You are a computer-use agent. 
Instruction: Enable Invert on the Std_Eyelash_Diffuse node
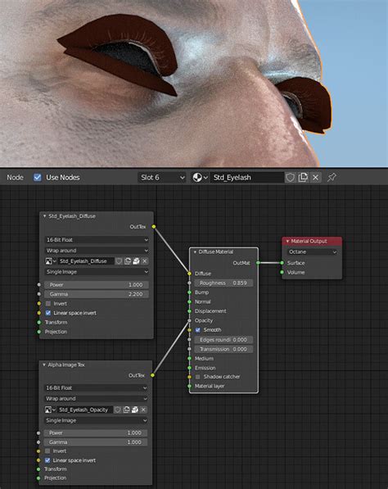pos(48,303)
